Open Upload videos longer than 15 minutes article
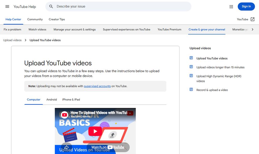The image size is (259, 154). pyautogui.click(x=220, y=67)
